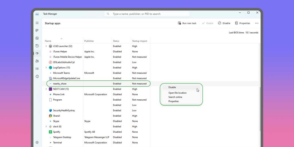The image size is (294, 147).
Task: Select Search online in context menu
Action: point(175,97)
